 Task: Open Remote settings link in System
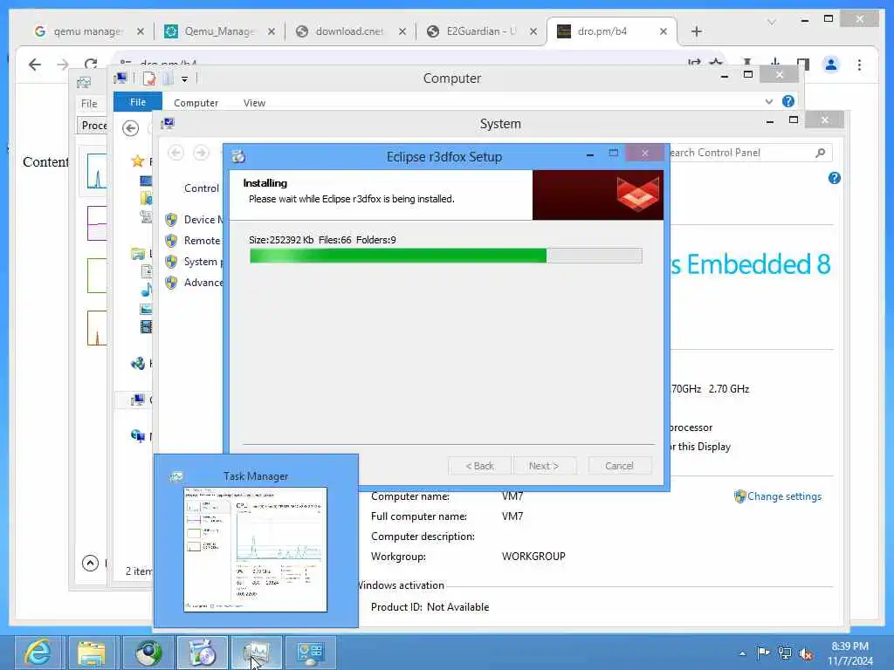[203, 241]
